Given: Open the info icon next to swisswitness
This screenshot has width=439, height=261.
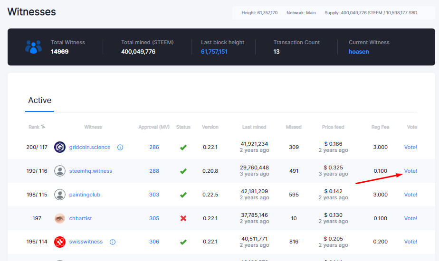Looking at the screenshot, I should [x=113, y=242].
